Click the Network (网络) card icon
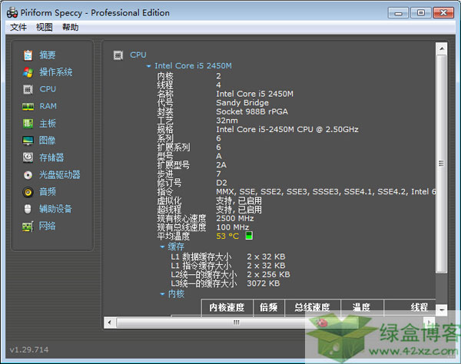 pos(28,227)
